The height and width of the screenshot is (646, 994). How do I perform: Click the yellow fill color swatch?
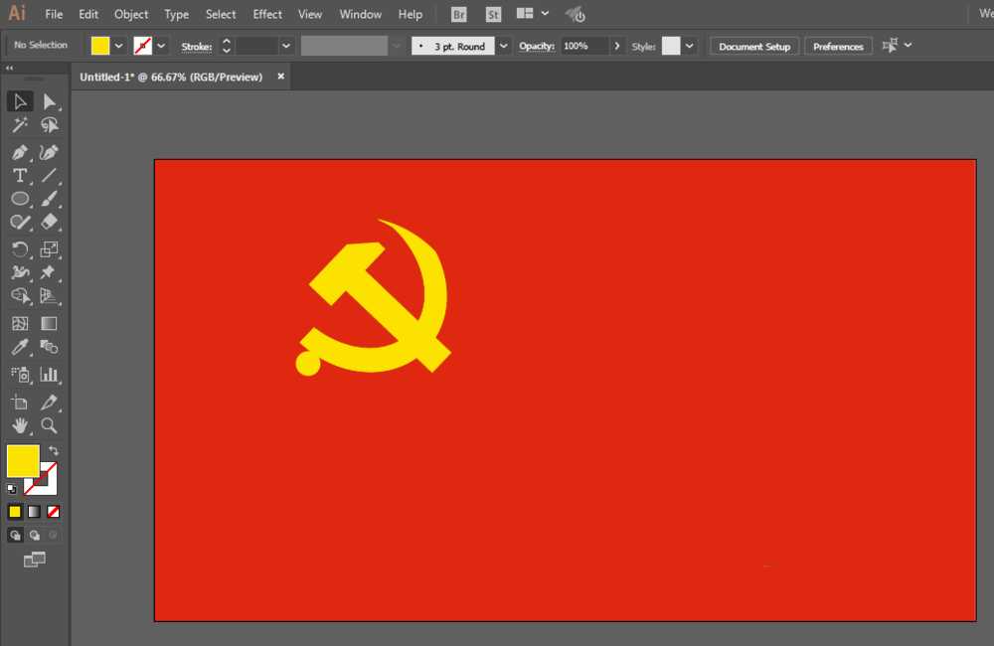(x=100, y=46)
